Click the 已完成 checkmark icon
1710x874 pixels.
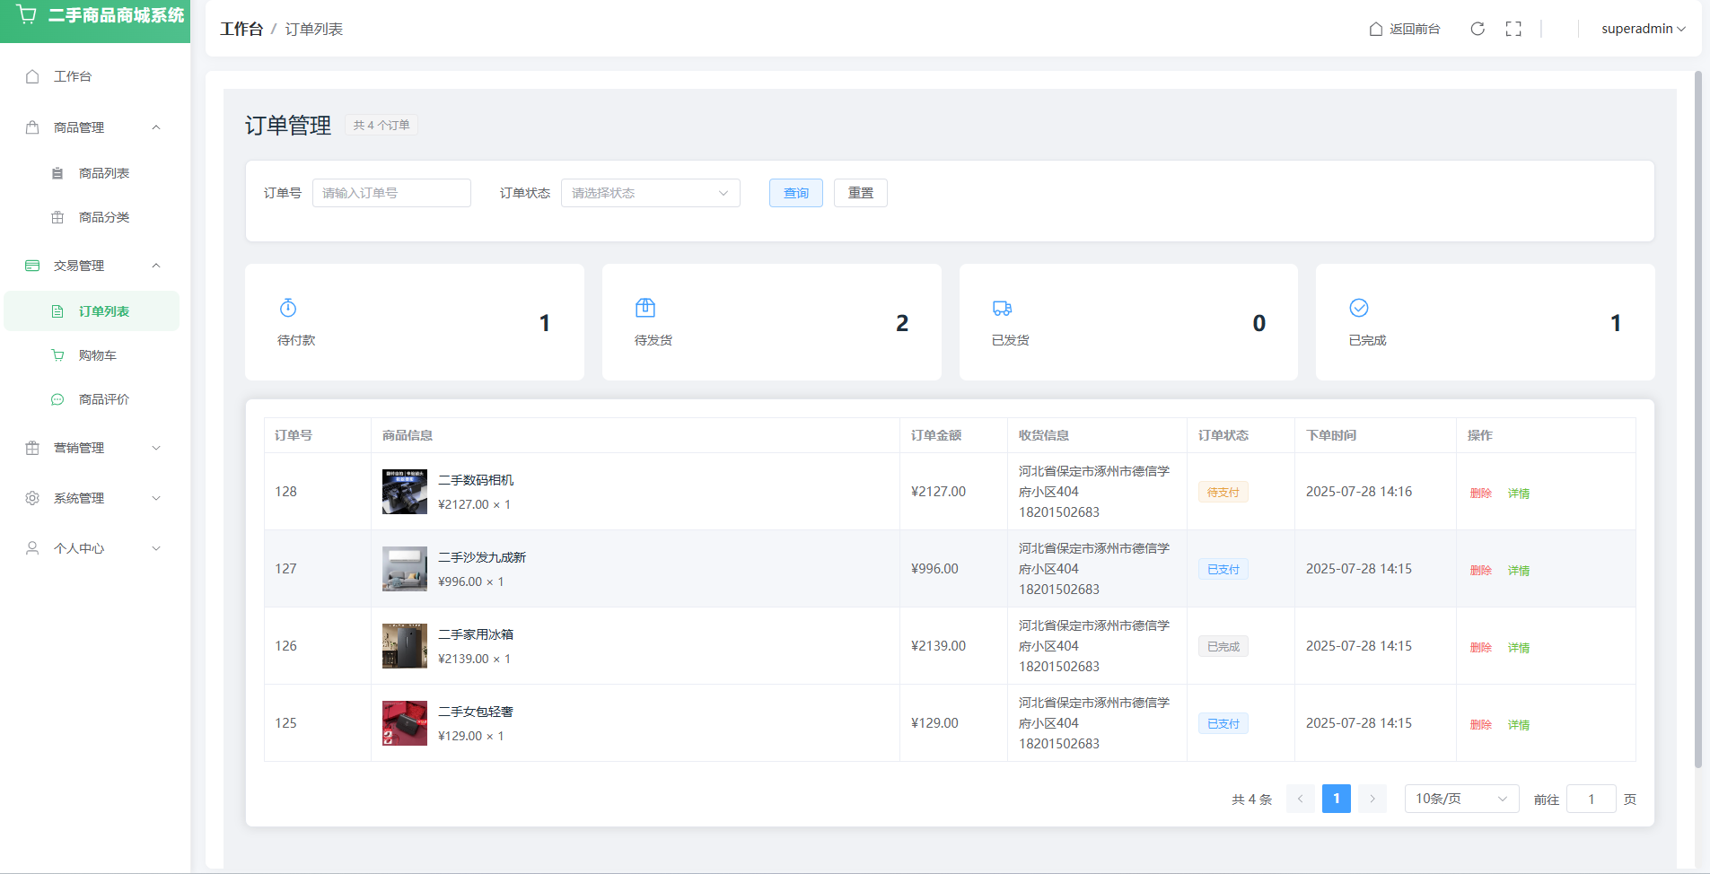(1359, 308)
